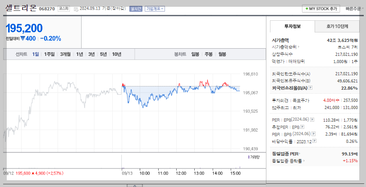
Task: Click the 코스피 market badge
Action: click(x=64, y=9)
